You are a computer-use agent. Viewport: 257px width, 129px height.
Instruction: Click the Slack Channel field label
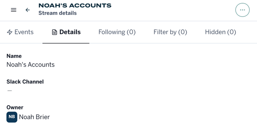(25, 82)
